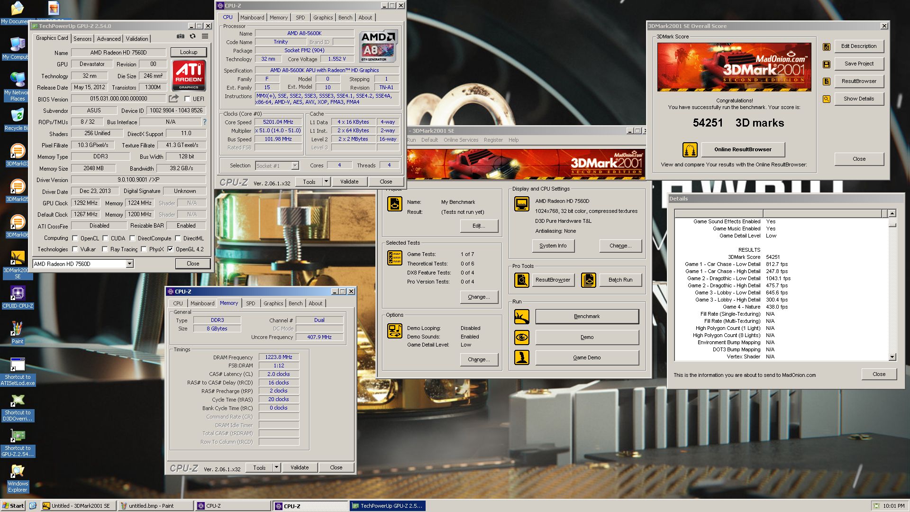Click the Validate button in CPU-Z CPU window
This screenshot has height=512, width=910.
point(349,182)
